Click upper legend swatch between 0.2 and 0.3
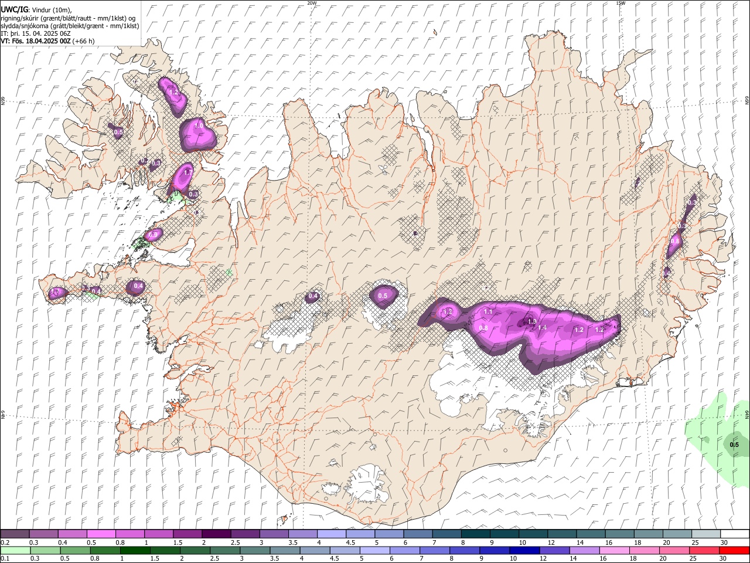 pyautogui.click(x=15, y=534)
